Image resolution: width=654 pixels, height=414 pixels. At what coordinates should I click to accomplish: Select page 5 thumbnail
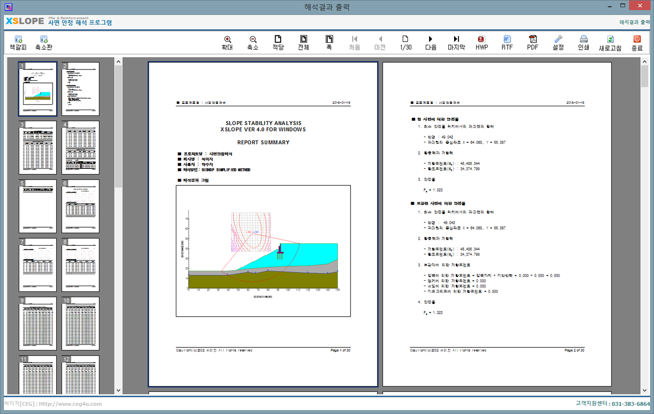[38, 207]
